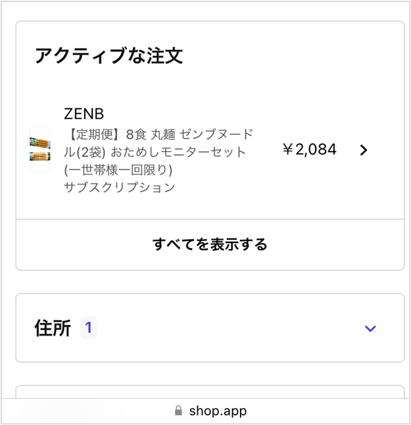
Task: Click the partially visible card below 住所
Action: [x=210, y=391]
